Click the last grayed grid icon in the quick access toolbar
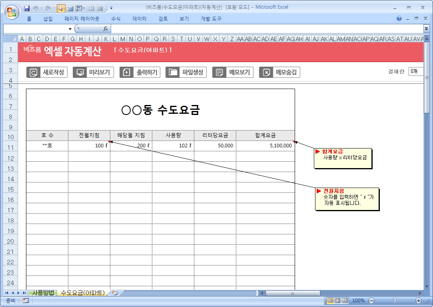433x307 pixels. 100,8
